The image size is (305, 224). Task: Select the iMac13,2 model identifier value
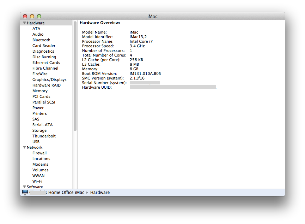[x=138, y=37]
